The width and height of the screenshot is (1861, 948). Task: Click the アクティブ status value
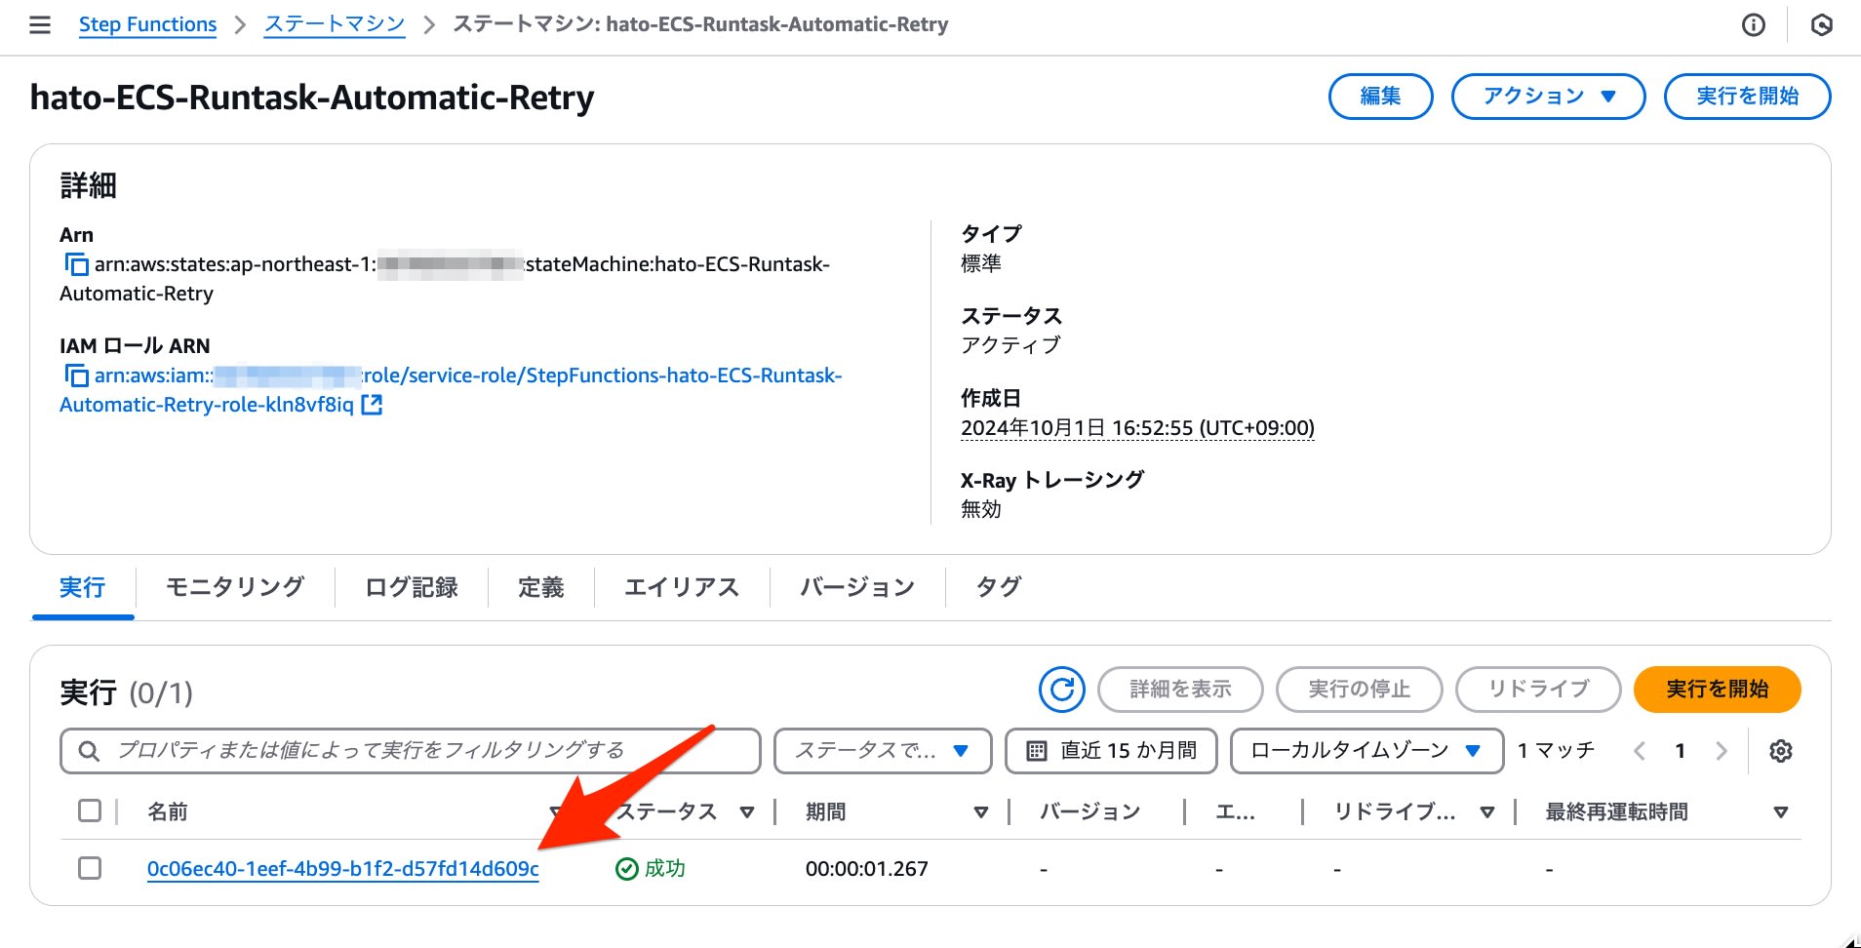[1010, 345]
